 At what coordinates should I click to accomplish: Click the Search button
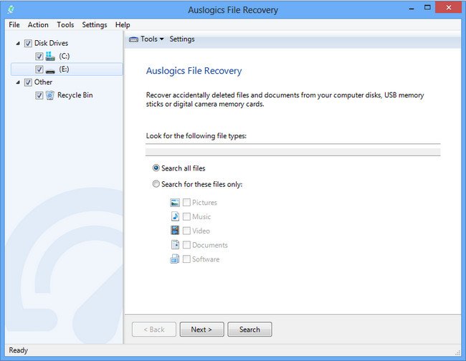(249, 329)
